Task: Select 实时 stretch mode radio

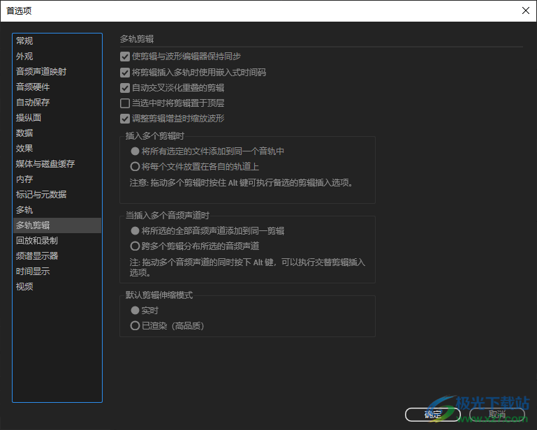Action: tap(135, 310)
